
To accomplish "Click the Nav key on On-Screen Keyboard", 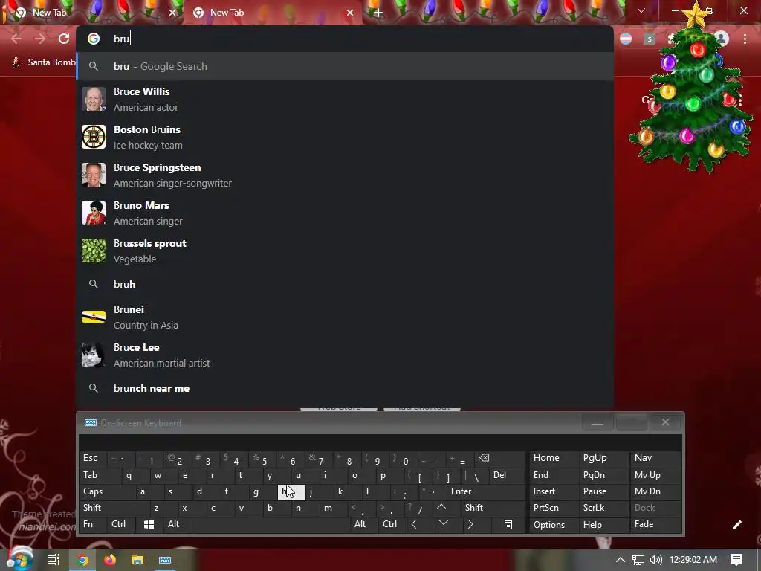I will point(655,458).
